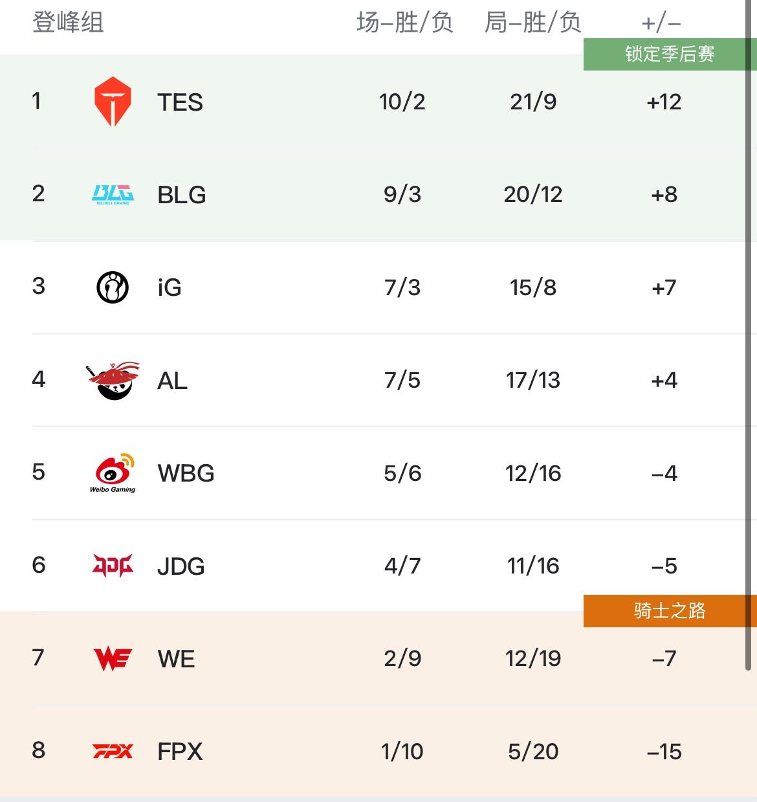Click the +/- column header
This screenshot has height=802, width=757.
coord(661,24)
